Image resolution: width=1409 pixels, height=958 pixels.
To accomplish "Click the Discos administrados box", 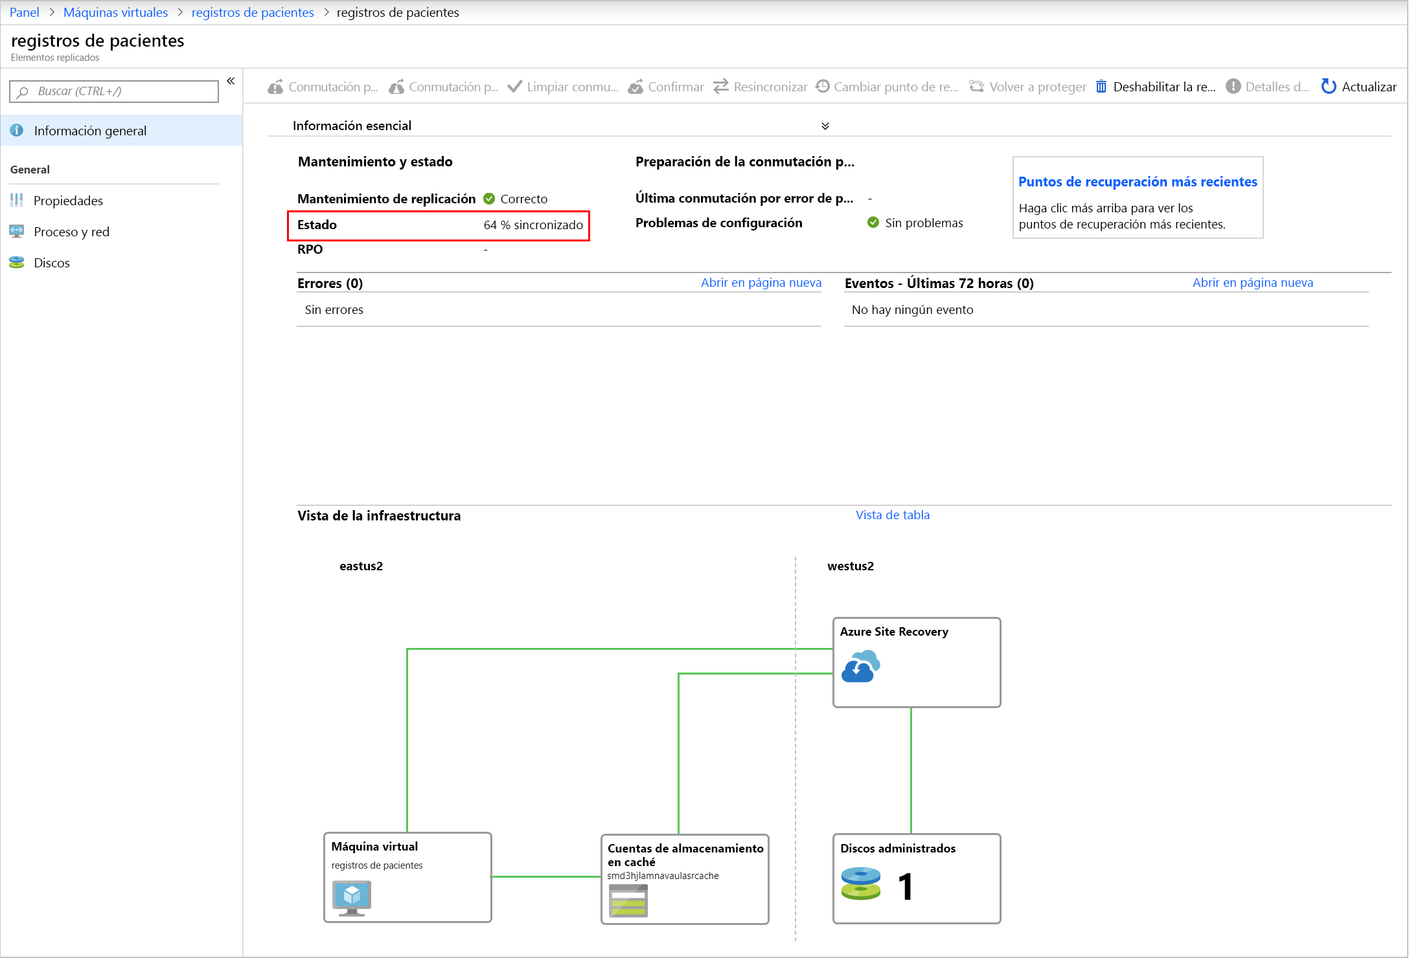I will pos(917,878).
